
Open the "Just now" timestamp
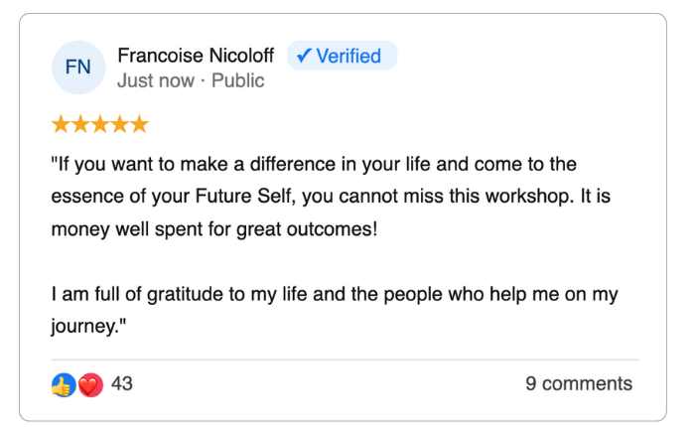[x=155, y=81]
